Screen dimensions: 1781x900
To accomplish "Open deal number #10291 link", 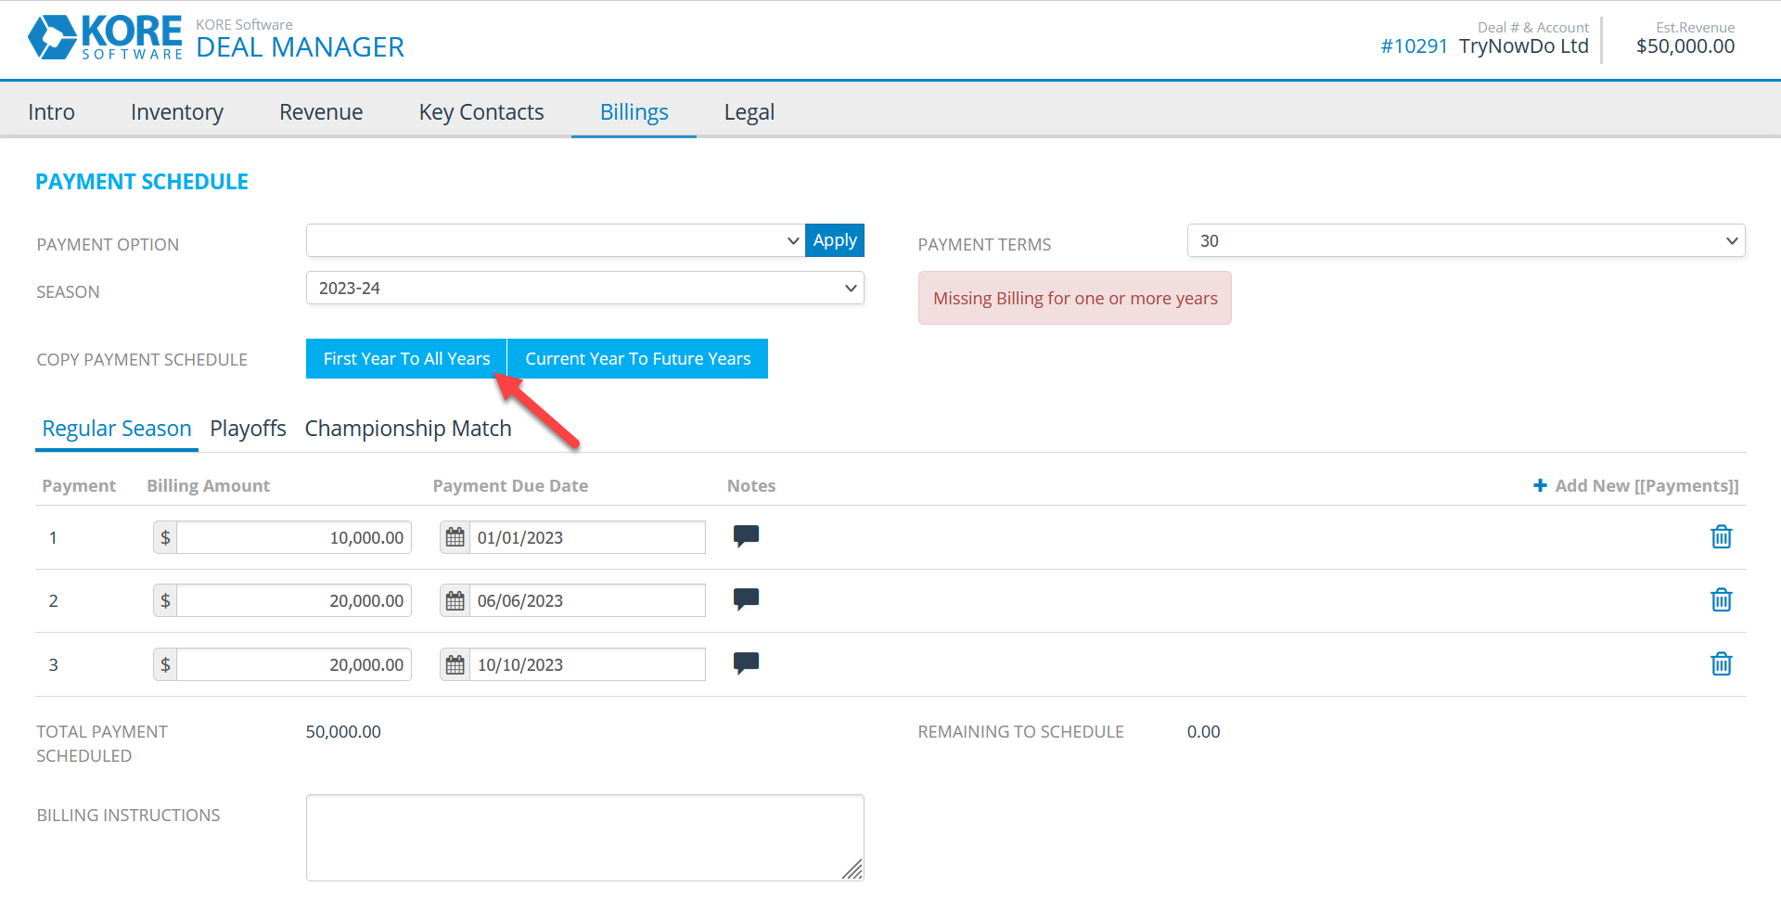I will (1414, 46).
